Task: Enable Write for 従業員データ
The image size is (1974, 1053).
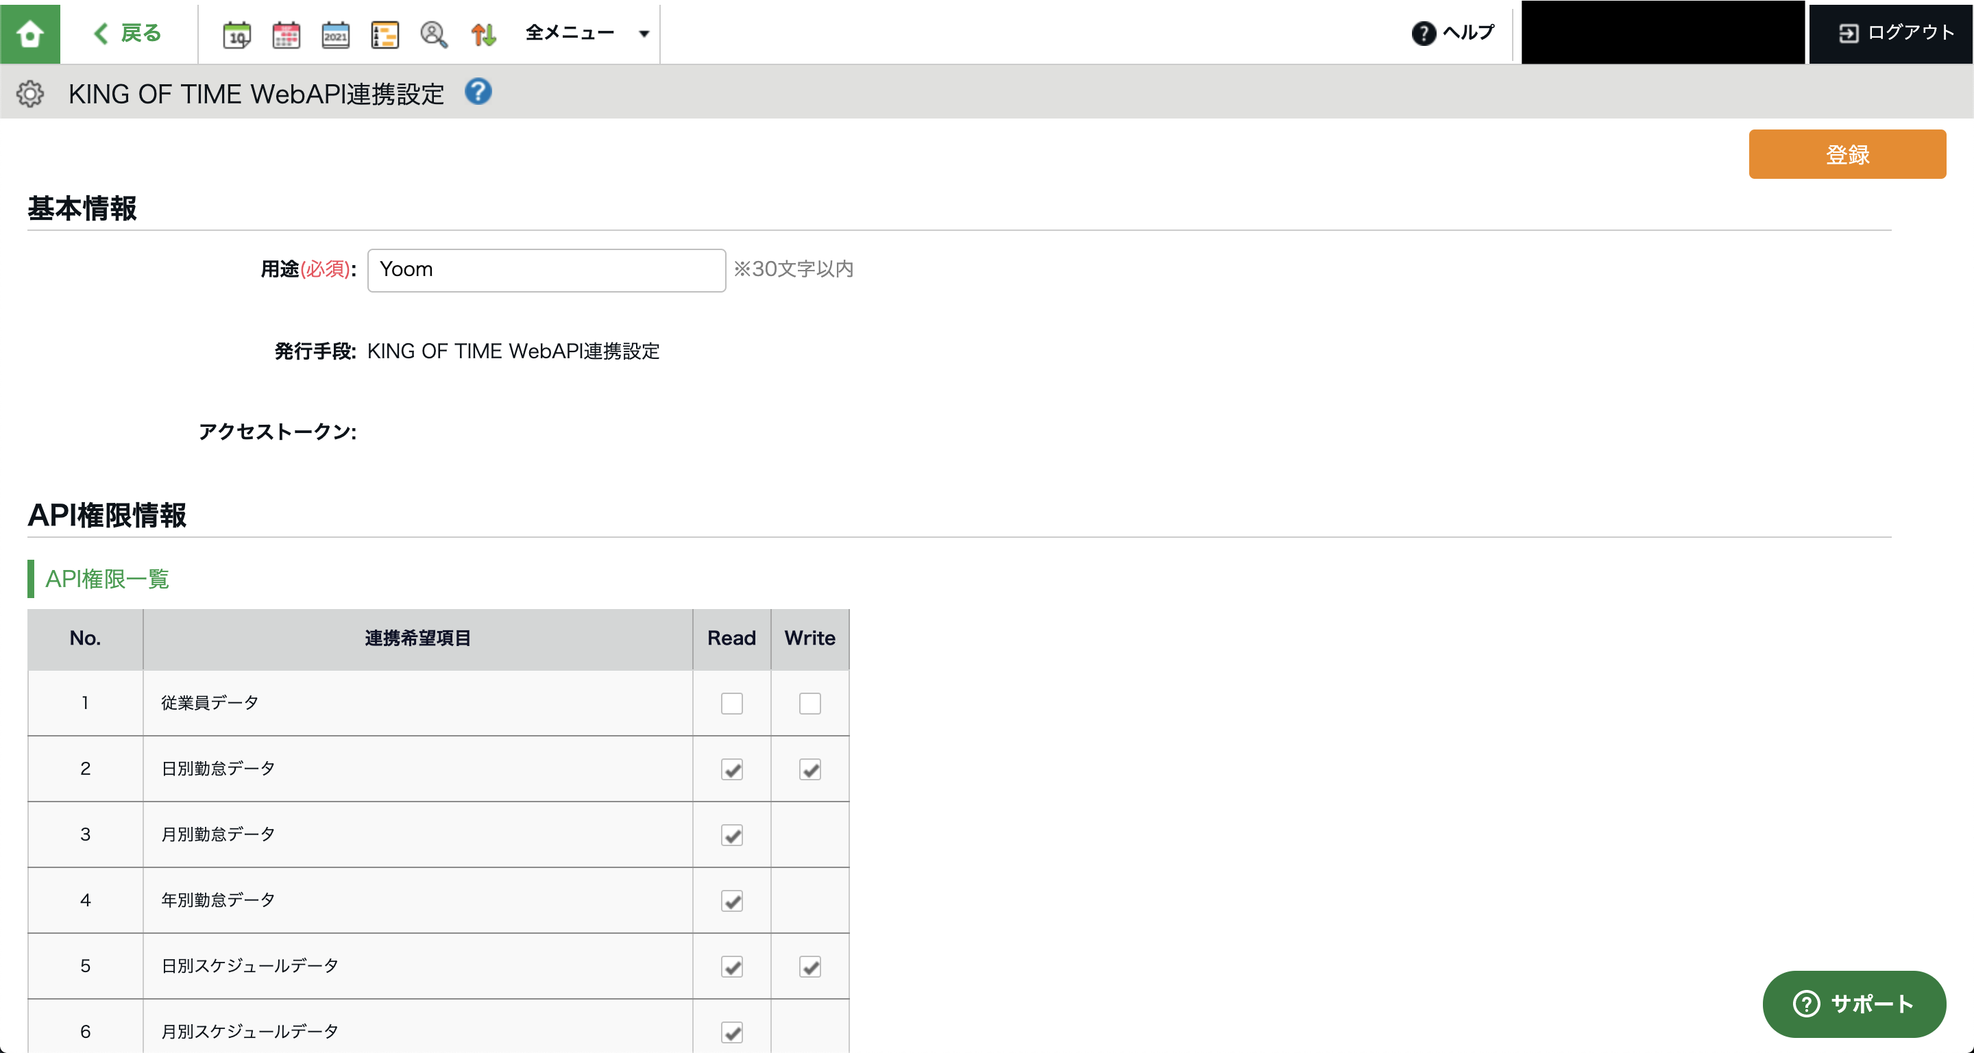Action: click(809, 703)
